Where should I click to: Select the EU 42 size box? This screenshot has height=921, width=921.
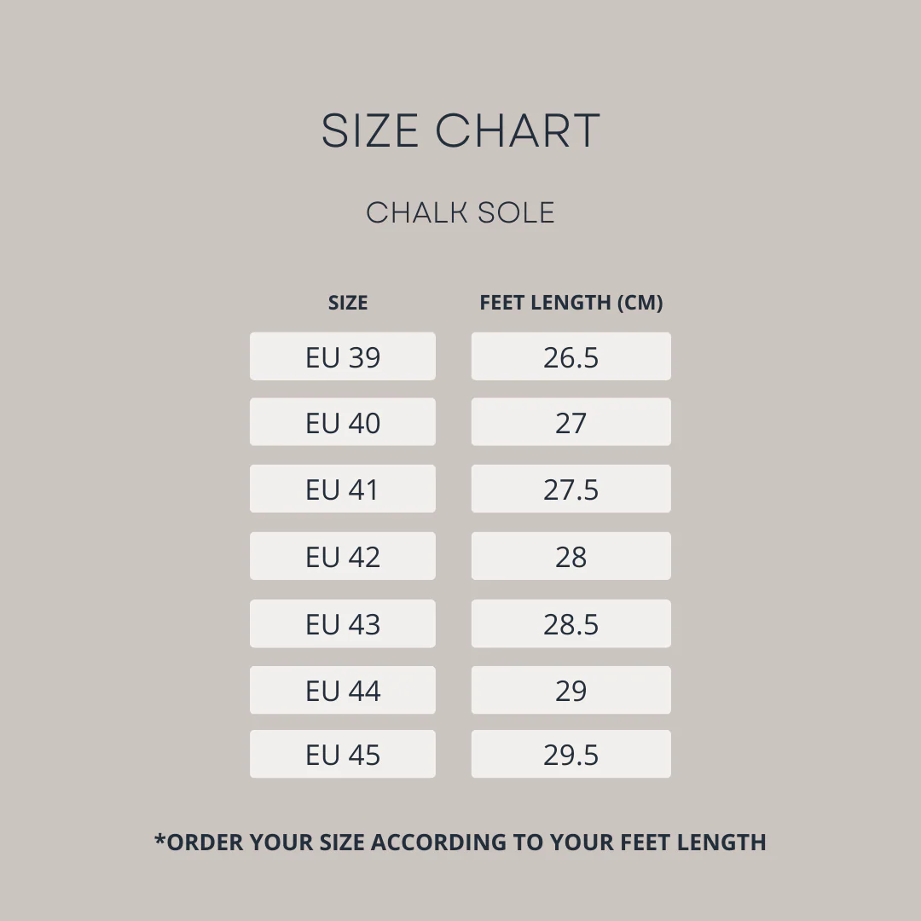click(x=343, y=556)
